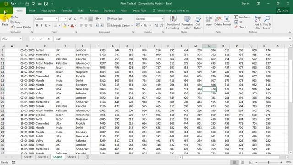The image size is (293, 165).
Task: Switch to the Page Layout tab
Action: pyautogui.click(x=48, y=11)
